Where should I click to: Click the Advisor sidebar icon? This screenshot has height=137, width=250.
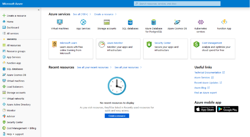click(4, 116)
